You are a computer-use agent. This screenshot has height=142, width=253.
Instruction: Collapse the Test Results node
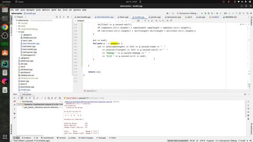click(18, 101)
